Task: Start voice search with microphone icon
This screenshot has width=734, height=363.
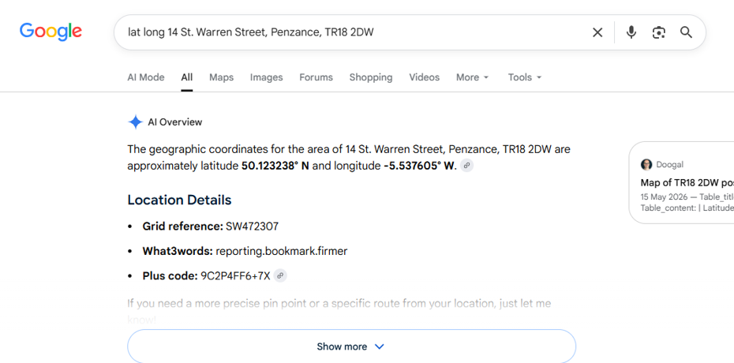Action: point(631,32)
